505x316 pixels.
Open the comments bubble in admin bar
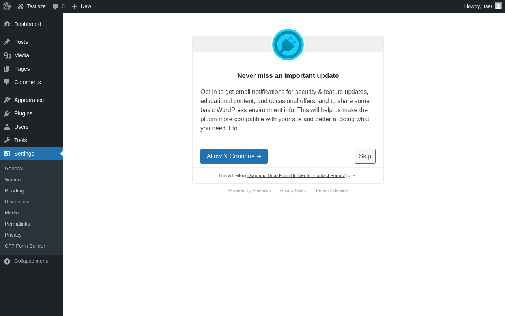click(x=56, y=6)
